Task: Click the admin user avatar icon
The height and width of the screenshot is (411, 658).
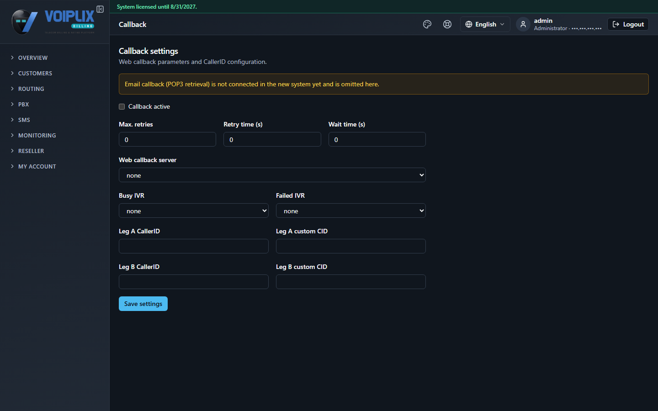Action: click(x=523, y=24)
